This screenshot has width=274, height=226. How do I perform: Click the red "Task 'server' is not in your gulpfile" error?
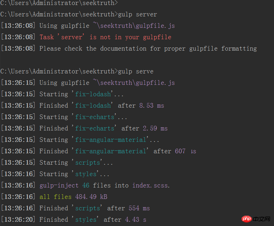tap(105, 37)
